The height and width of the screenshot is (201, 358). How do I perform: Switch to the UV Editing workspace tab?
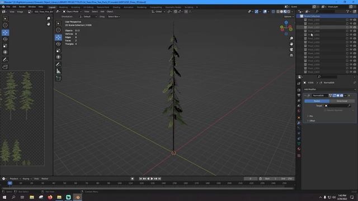pyautogui.click(x=88, y=7)
